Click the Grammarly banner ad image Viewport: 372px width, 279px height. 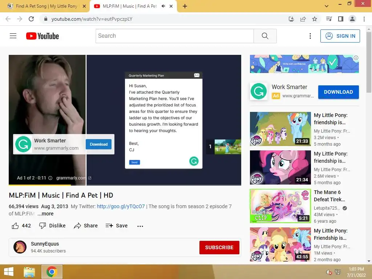tap(304, 64)
